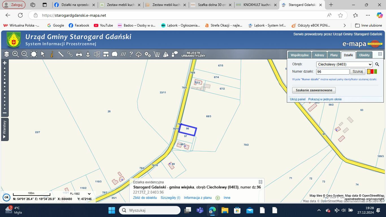Click the zoom out magnifier tool
The image size is (386, 217).
25,54
